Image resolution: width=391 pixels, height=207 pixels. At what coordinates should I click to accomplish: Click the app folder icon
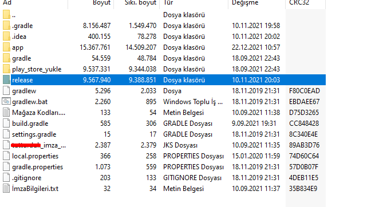click(6, 47)
